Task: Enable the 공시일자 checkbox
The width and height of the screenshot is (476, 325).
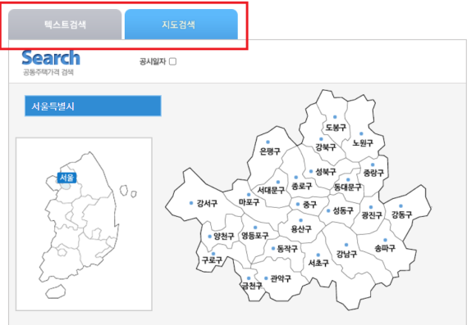Action: coord(172,61)
